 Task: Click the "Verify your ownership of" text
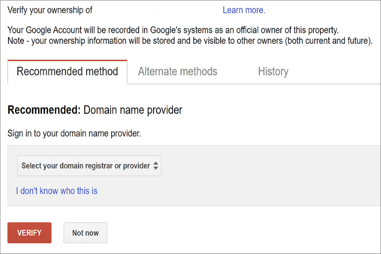(50, 10)
